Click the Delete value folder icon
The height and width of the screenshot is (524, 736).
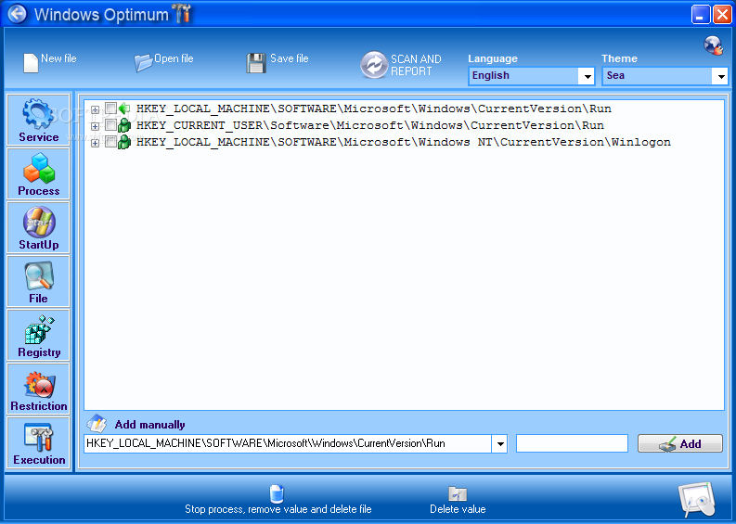[x=458, y=493]
